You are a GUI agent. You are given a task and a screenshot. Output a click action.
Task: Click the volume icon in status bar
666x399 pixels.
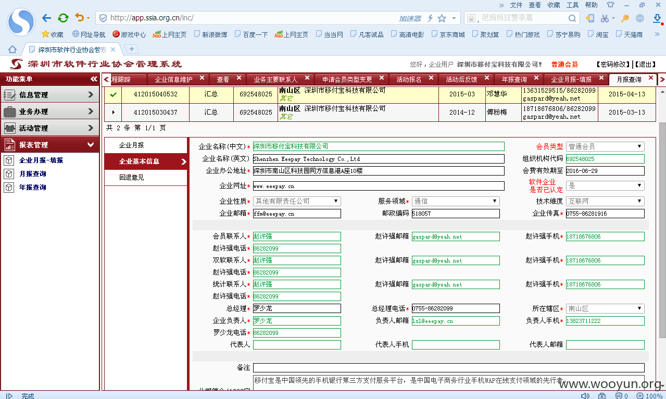tap(585, 396)
